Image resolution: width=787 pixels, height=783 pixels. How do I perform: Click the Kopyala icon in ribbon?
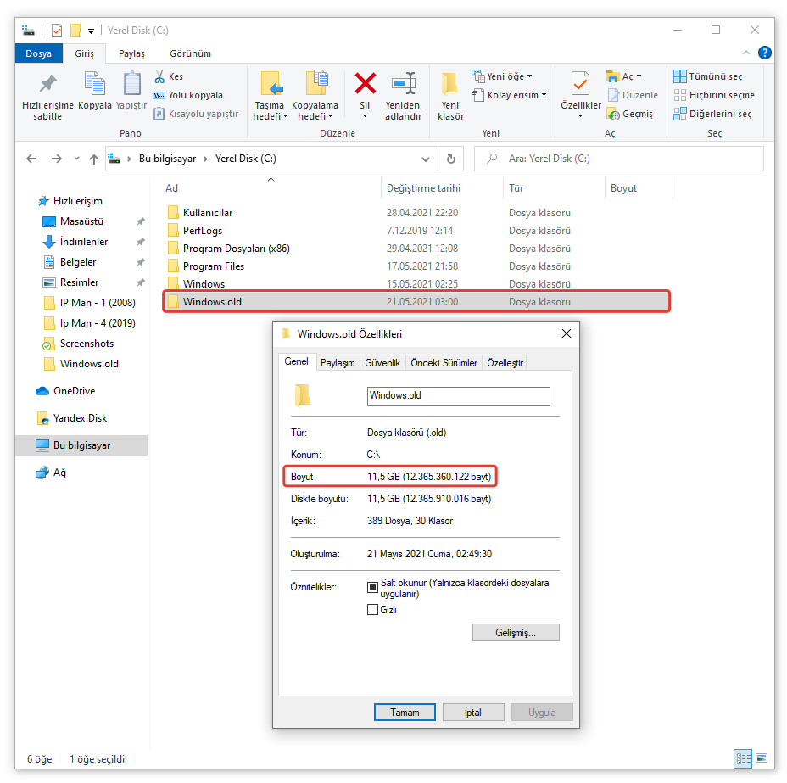click(x=94, y=85)
